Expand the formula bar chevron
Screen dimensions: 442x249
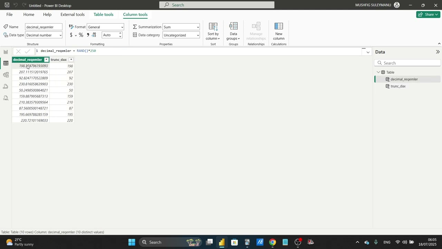click(368, 52)
